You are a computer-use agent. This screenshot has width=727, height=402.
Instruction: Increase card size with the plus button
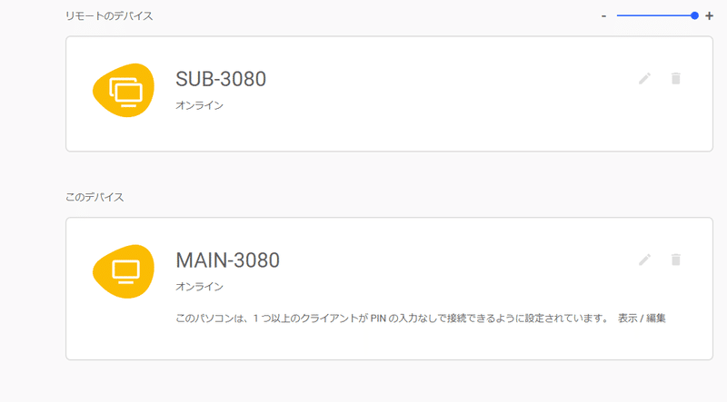710,15
